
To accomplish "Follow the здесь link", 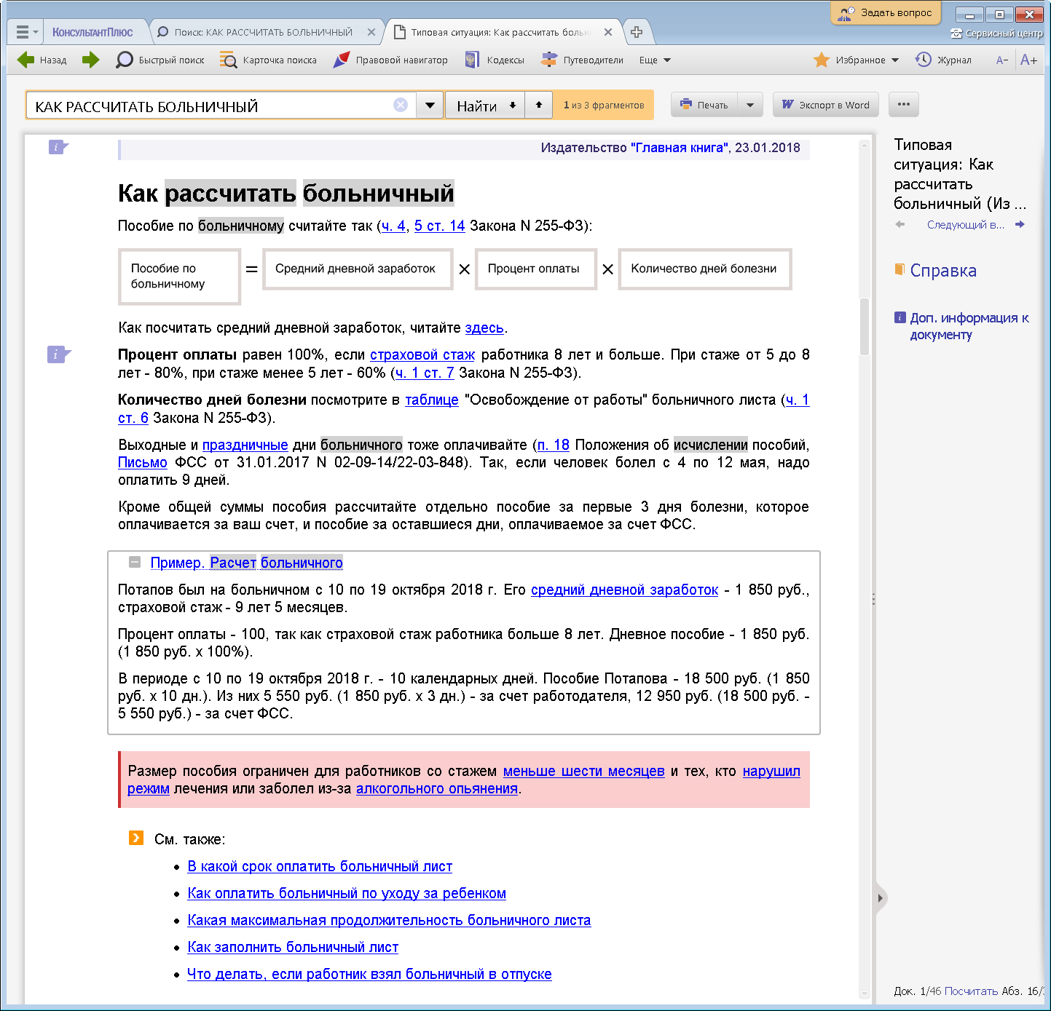I will 484,328.
